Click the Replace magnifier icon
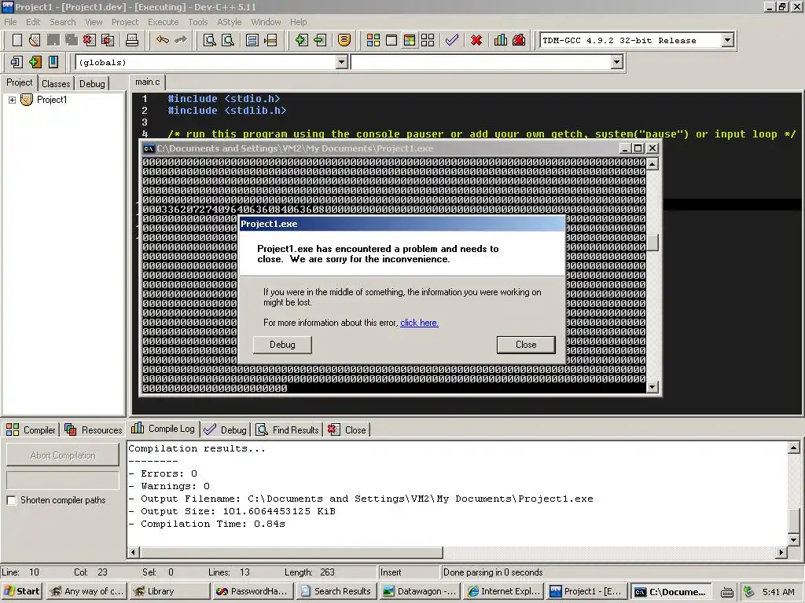The image size is (805, 603). pos(228,40)
